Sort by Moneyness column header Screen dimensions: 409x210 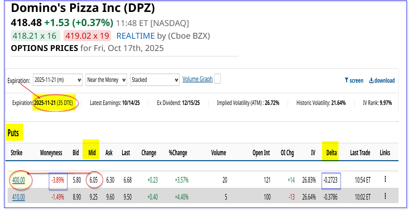(x=51, y=153)
